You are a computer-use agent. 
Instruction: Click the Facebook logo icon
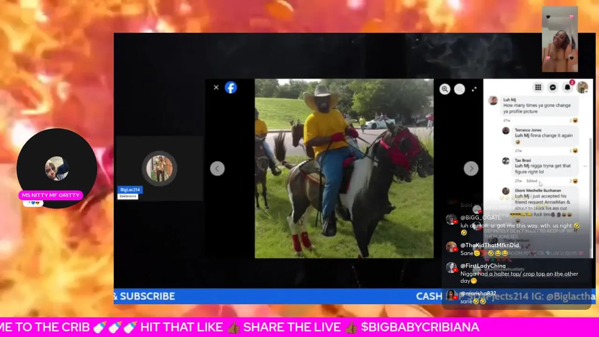point(231,88)
